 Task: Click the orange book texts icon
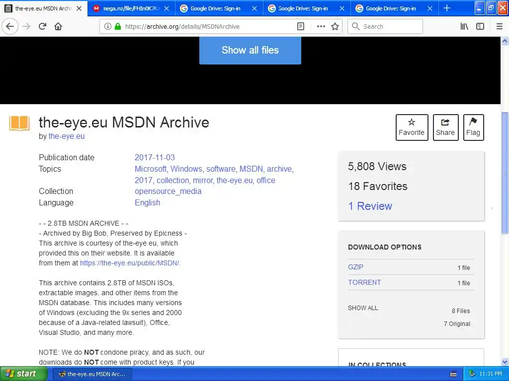click(19, 123)
